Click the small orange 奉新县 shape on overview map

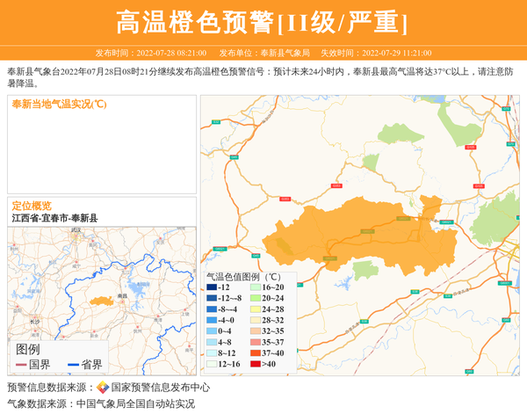(x=100, y=301)
